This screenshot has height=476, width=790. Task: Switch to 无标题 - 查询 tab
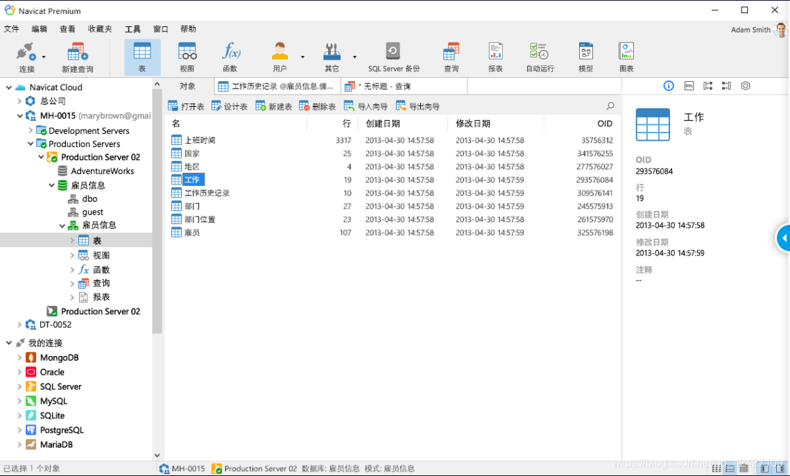[x=404, y=86]
